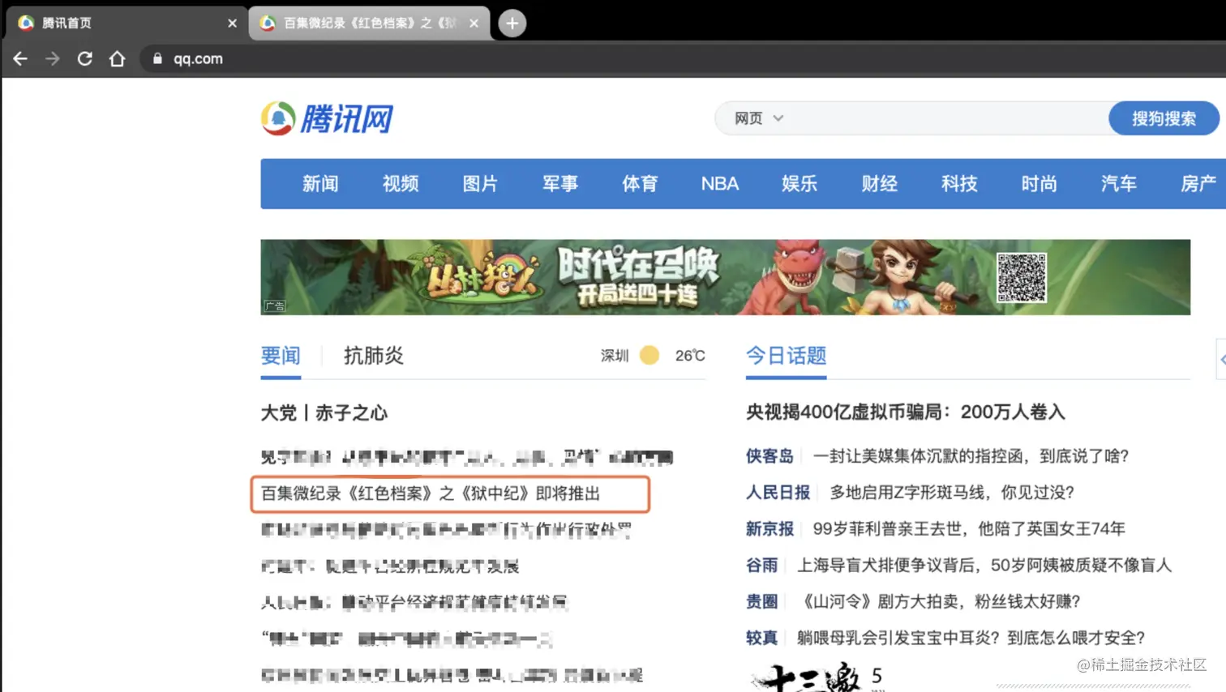Screen dimensions: 1226x692
Task: Click the 谷雨 source label
Action: pos(761,566)
